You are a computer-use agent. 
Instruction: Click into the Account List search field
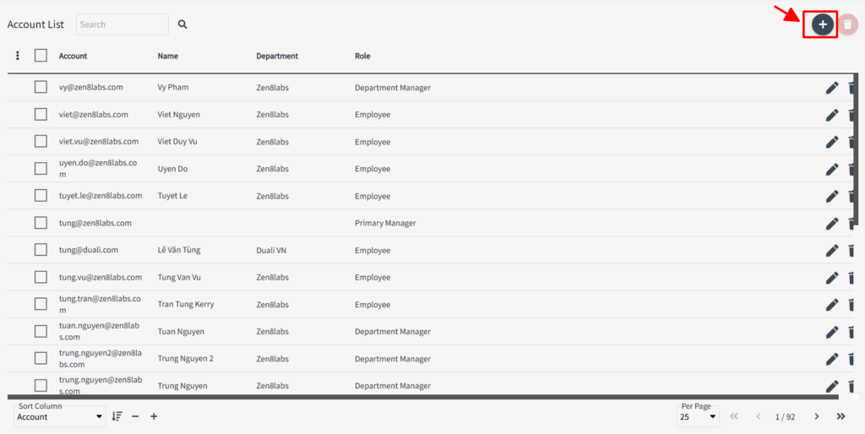click(122, 24)
